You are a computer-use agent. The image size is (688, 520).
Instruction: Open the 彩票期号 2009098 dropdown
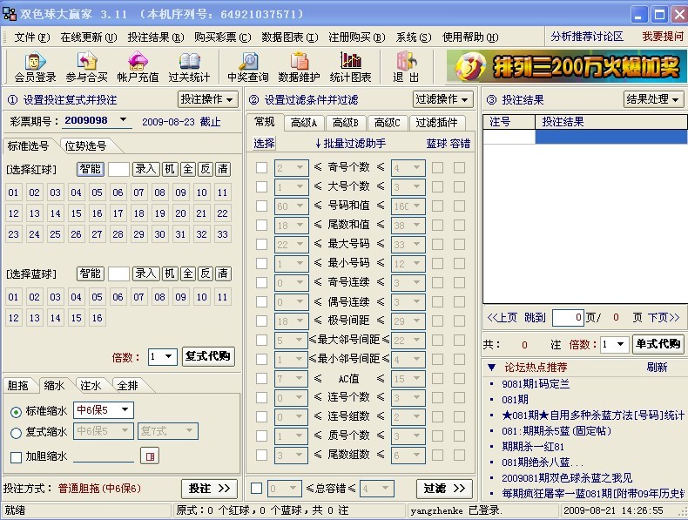point(124,119)
